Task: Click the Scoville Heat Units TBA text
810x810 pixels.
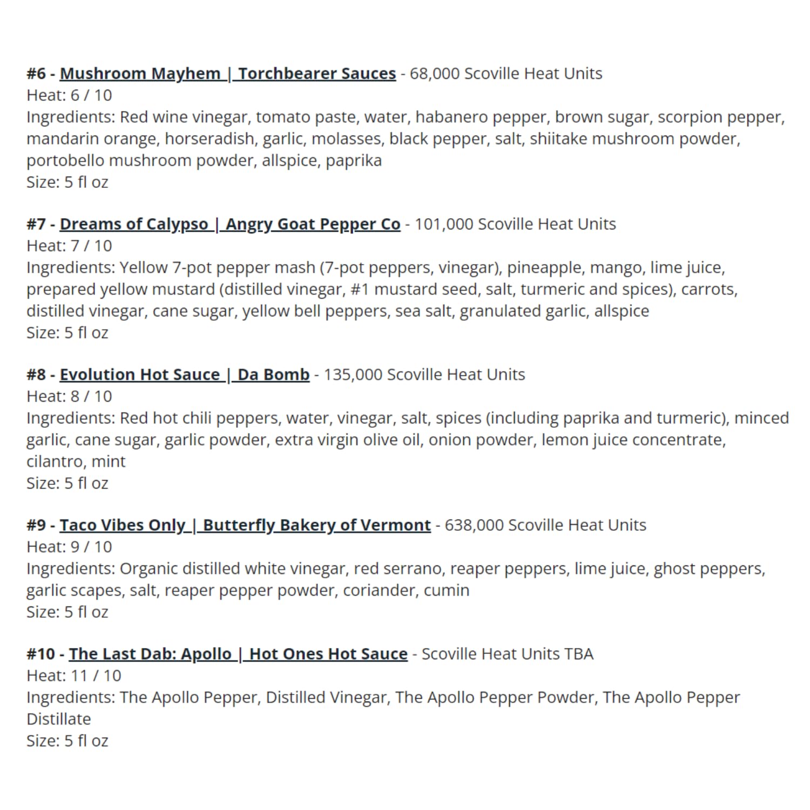Action: [x=508, y=654]
